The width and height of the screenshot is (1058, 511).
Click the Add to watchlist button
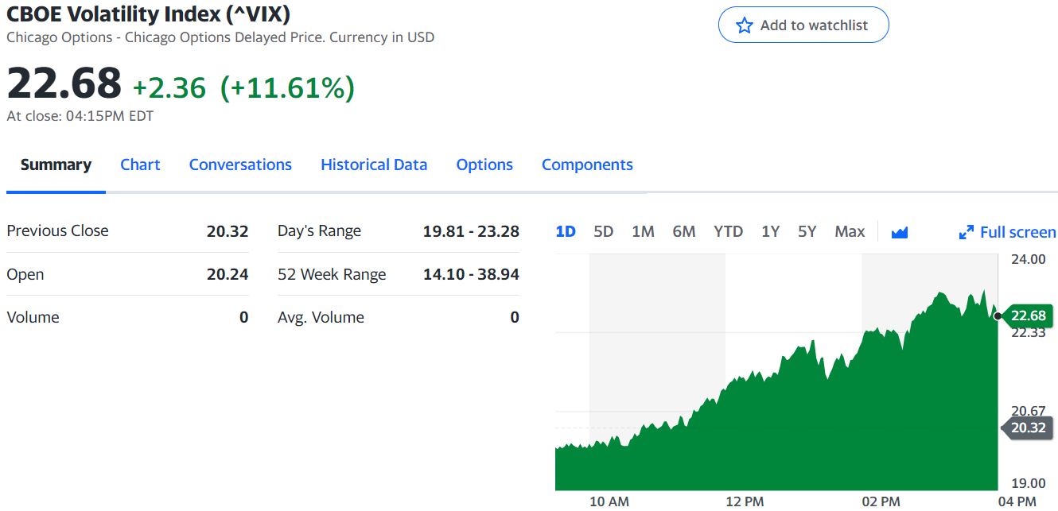[x=803, y=25]
